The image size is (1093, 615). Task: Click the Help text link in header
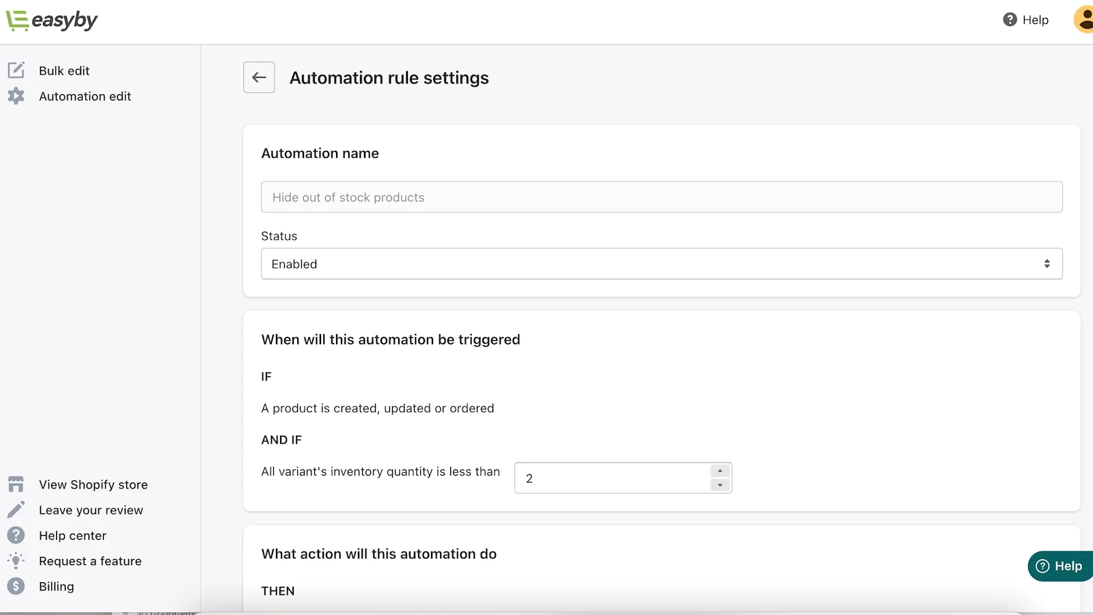[1035, 20]
